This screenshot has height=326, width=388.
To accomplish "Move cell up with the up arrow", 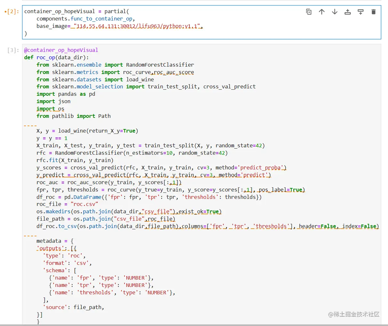I will 322,12.
